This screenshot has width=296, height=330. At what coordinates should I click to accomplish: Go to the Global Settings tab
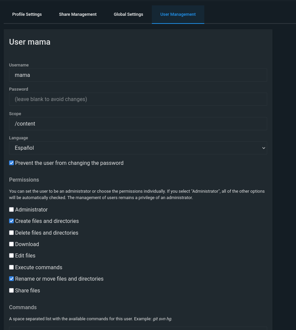pyautogui.click(x=128, y=14)
